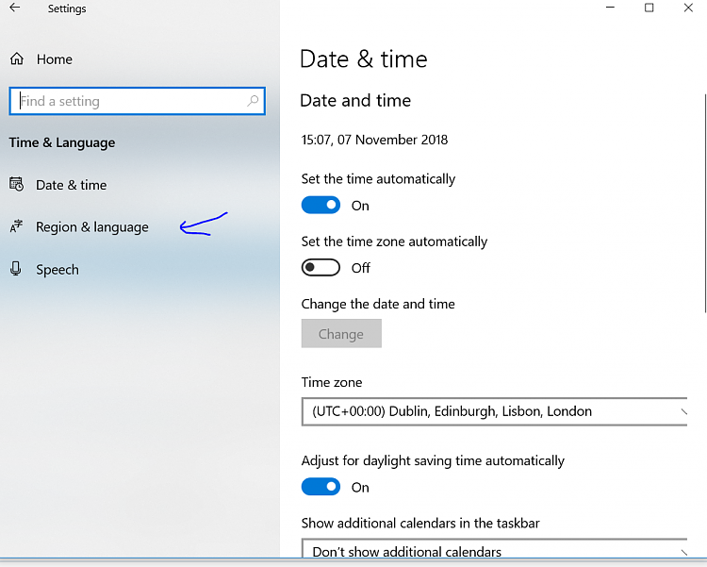Screen dimensions: 707x567
Task: Enable Set the time zone automatically
Action: [x=321, y=267]
